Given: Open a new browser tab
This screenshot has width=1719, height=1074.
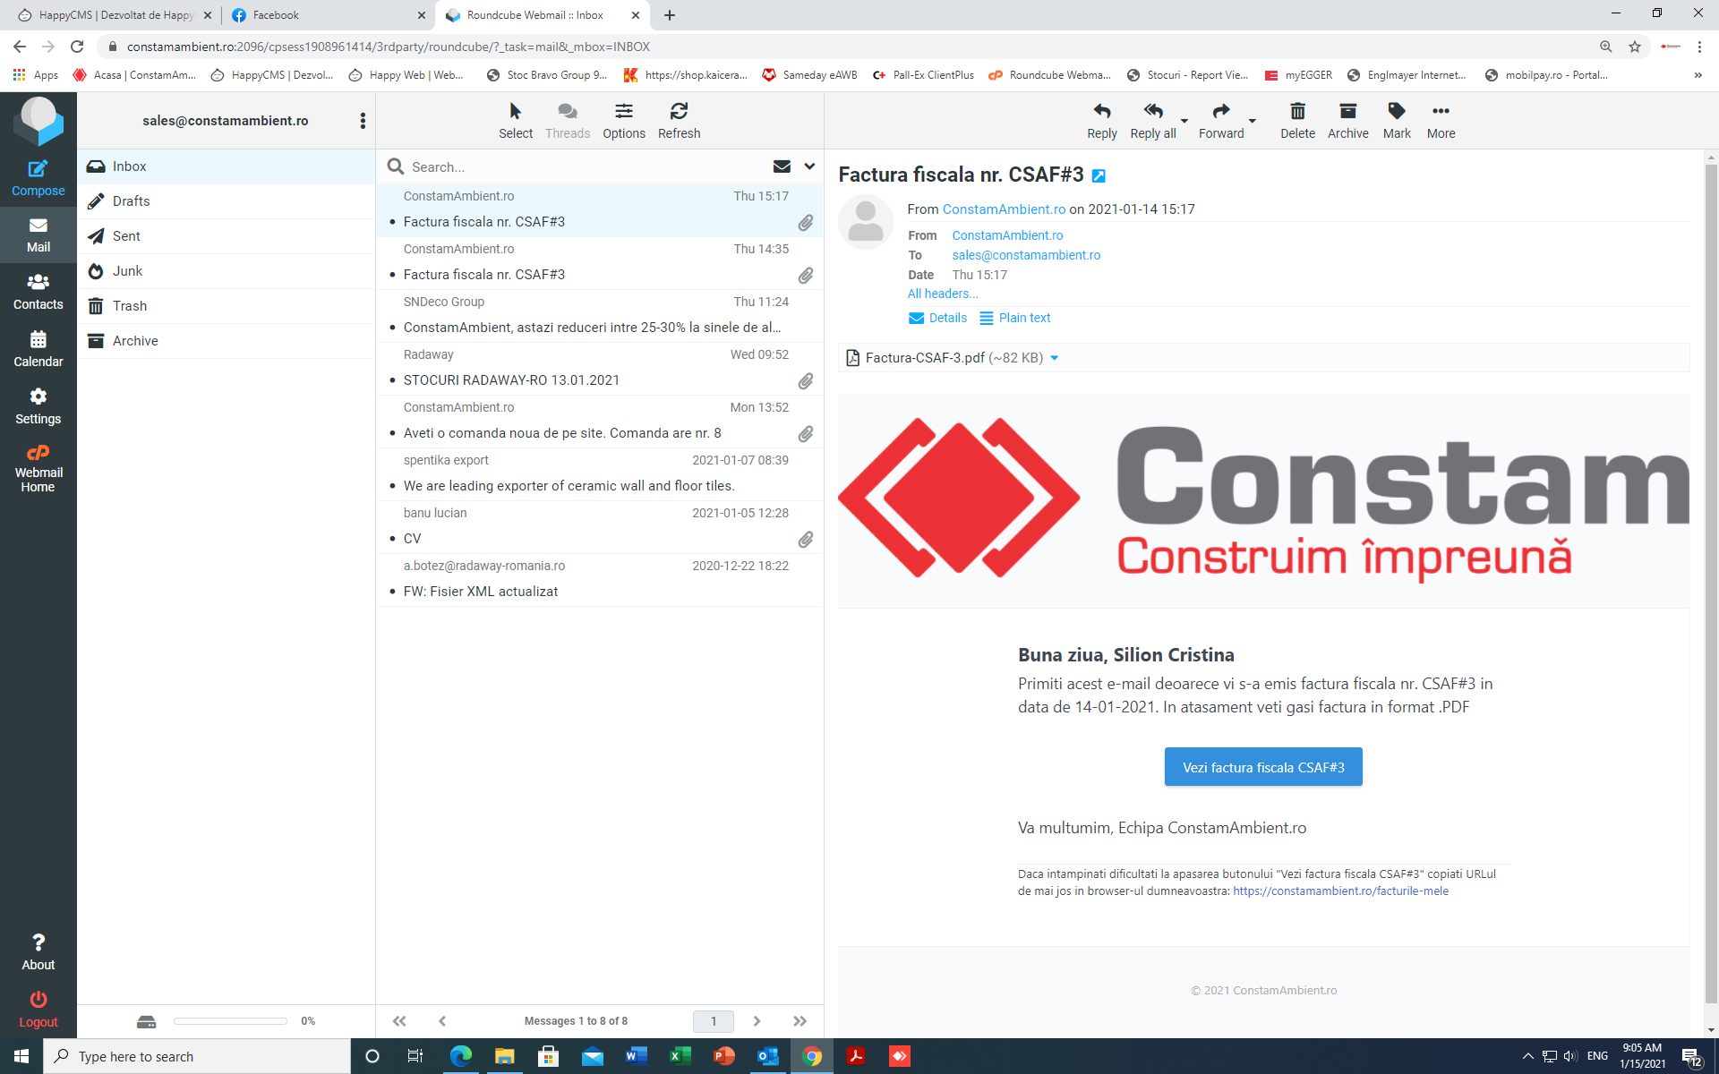Looking at the screenshot, I should click(x=670, y=15).
